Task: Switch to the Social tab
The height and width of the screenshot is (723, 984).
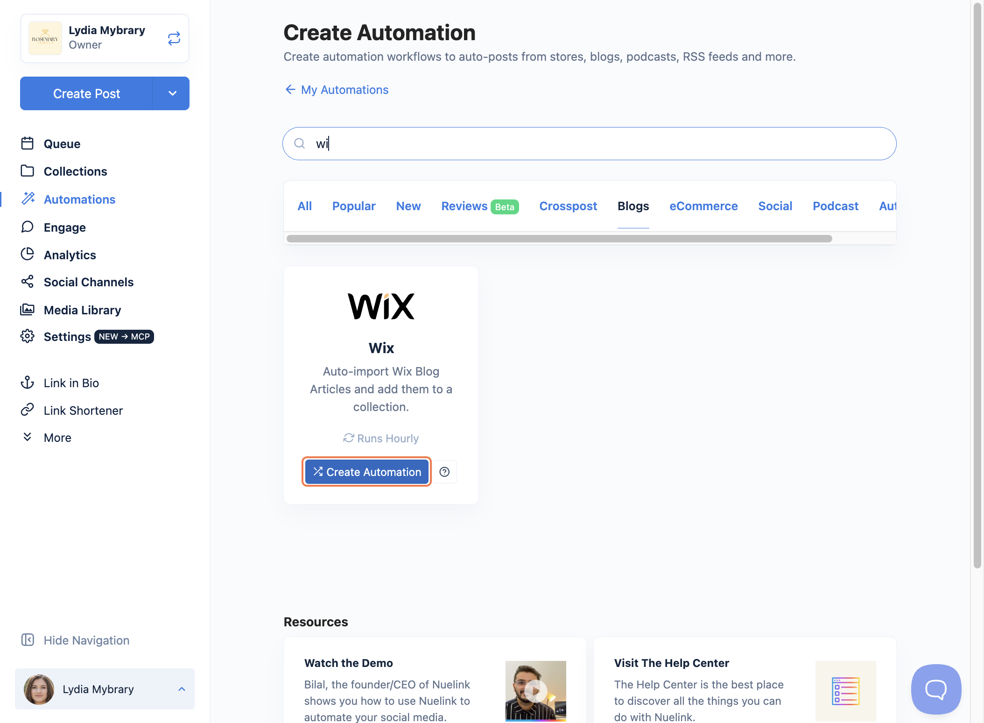Action: pyautogui.click(x=775, y=206)
